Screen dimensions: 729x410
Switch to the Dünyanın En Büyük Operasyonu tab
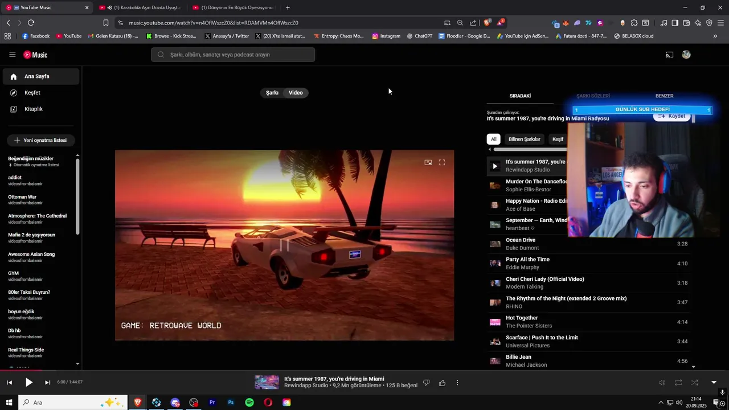[235, 7]
